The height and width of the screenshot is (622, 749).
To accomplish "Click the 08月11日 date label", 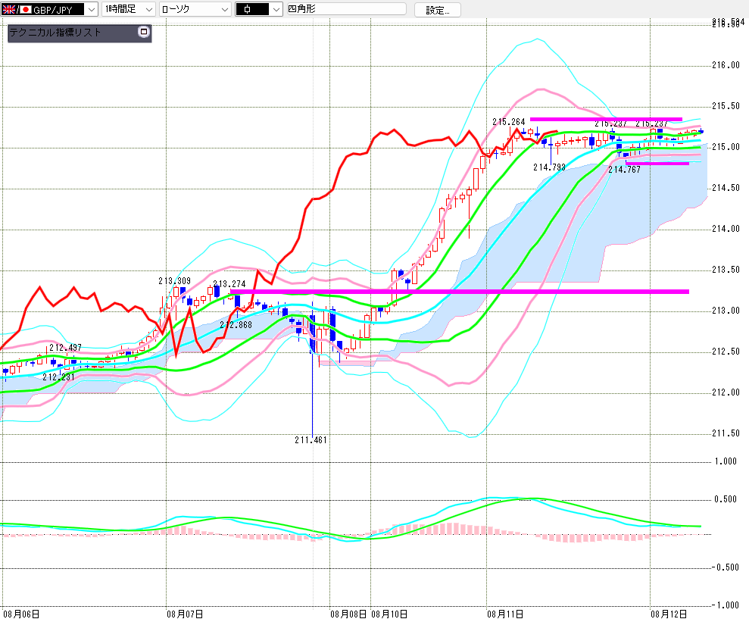I will pyautogui.click(x=505, y=614).
